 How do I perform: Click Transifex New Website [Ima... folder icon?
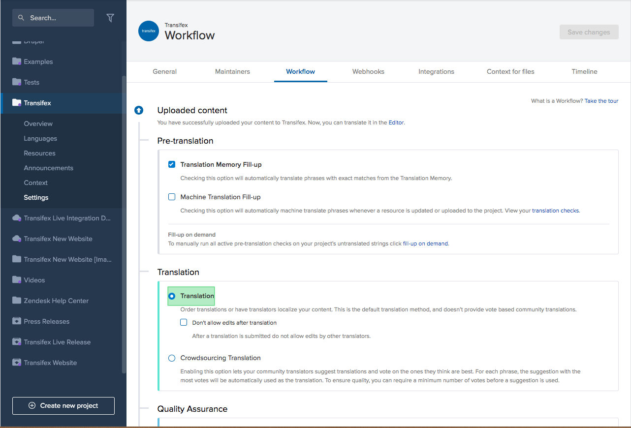tap(16, 259)
